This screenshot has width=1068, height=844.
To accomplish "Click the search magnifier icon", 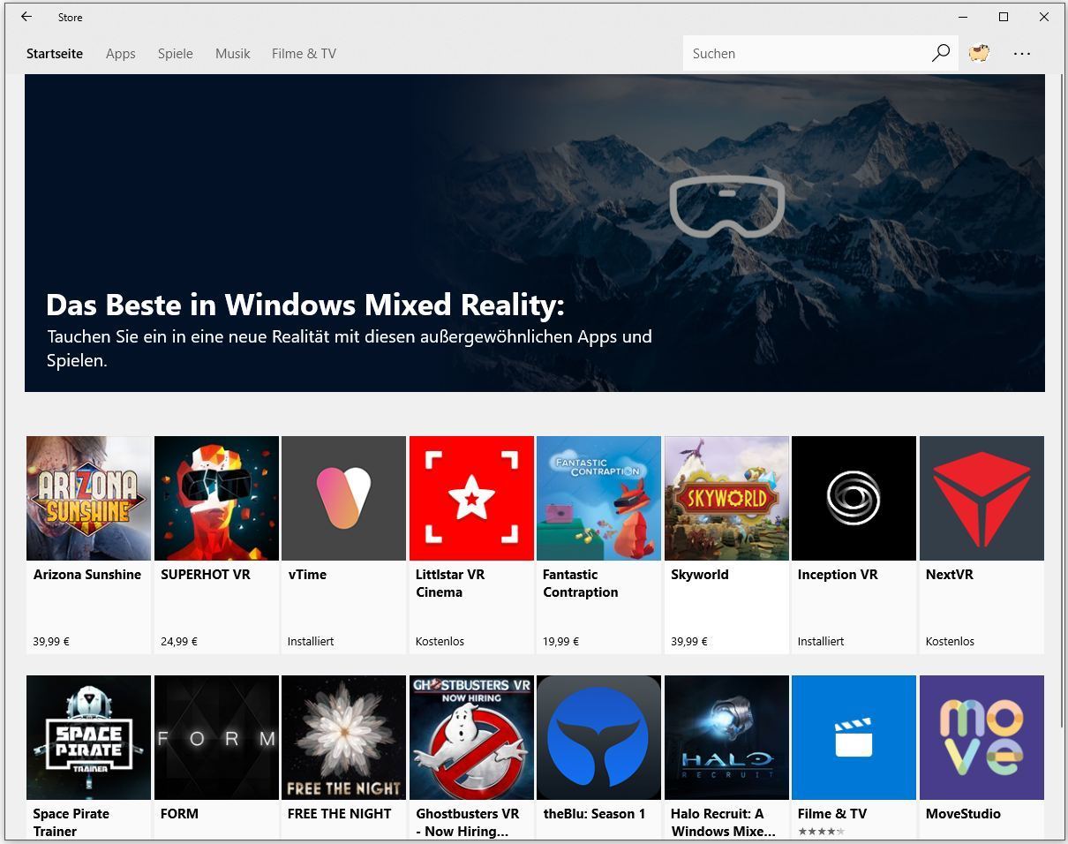I will [x=940, y=53].
